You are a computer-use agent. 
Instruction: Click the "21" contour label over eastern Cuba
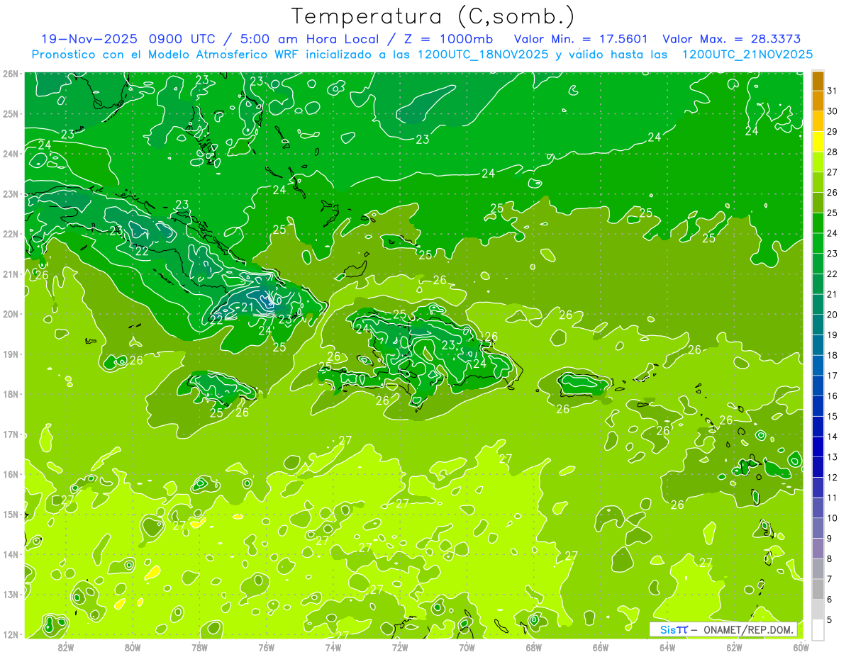tap(247, 307)
